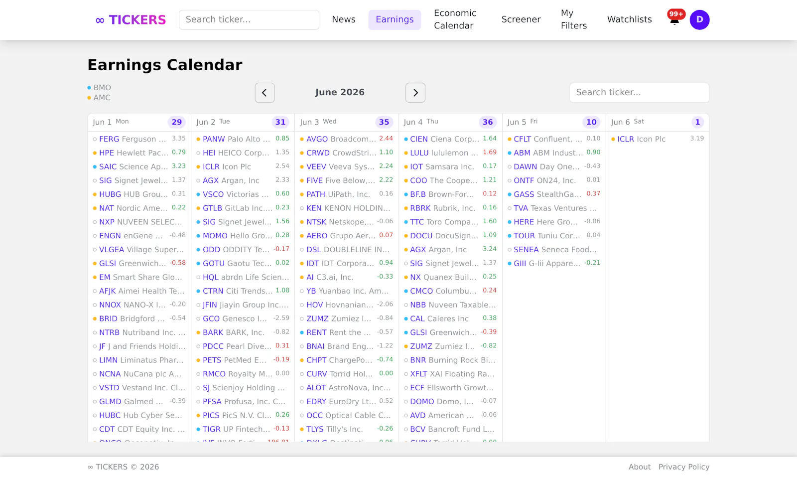Screen dimensions: 797x477
Task: Click the Jun 1 Mon column header
Action: (139, 122)
